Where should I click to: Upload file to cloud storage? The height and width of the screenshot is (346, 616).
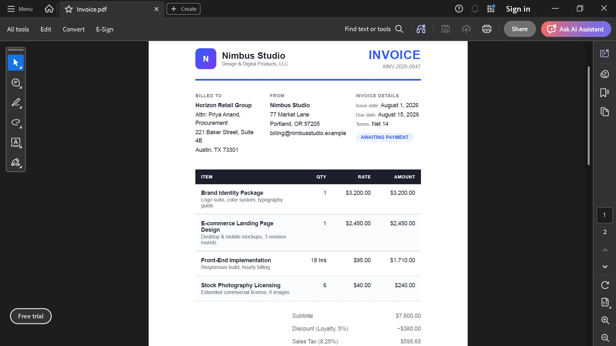click(466, 29)
